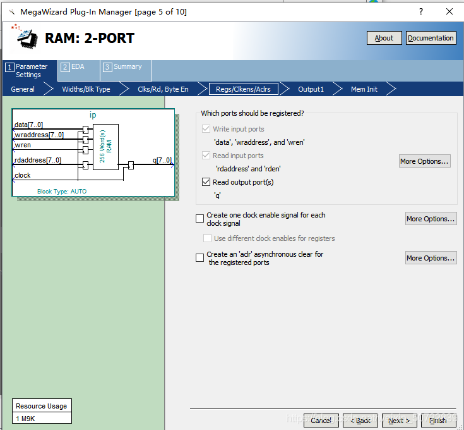Click the Finish button
Image resolution: width=464 pixels, height=430 pixels.
click(x=438, y=421)
